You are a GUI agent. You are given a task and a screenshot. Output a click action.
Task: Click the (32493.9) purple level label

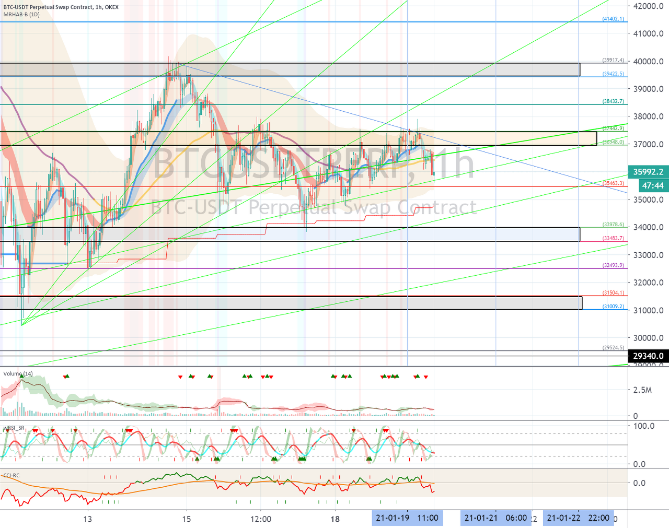(x=613, y=265)
